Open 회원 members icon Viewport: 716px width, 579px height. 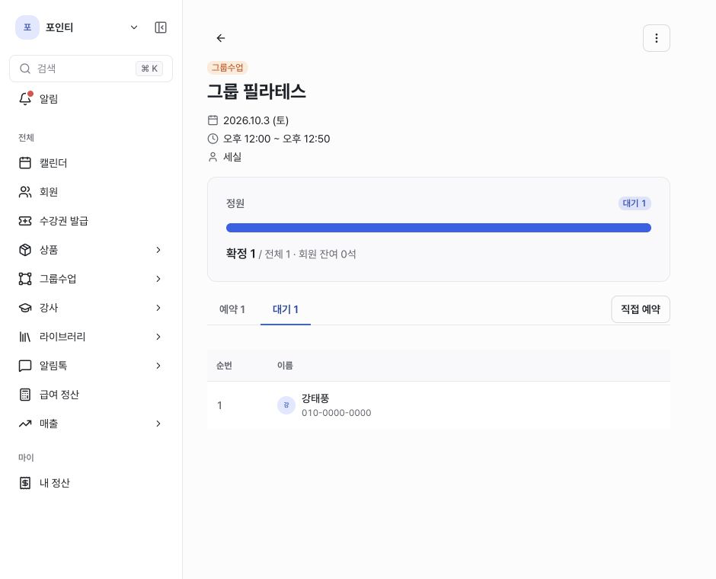coord(25,192)
